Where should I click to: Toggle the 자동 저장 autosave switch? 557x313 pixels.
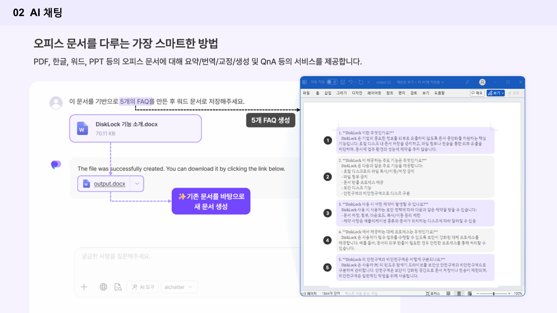click(x=332, y=82)
